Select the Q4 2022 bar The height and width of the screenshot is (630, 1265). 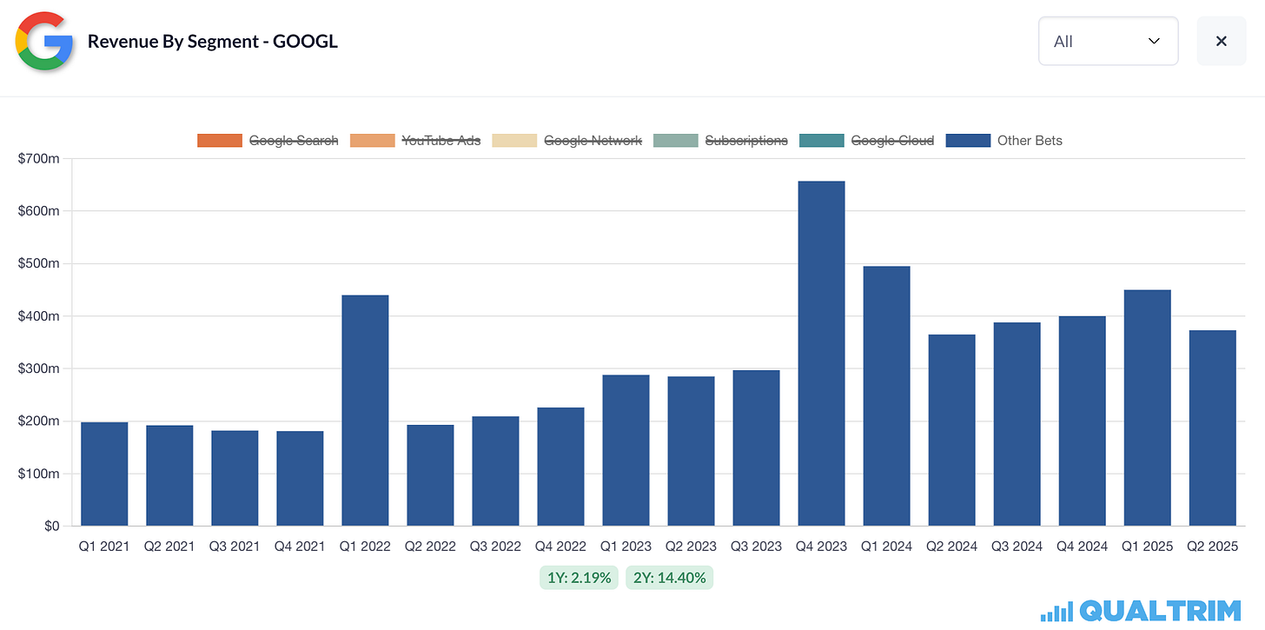point(560,467)
